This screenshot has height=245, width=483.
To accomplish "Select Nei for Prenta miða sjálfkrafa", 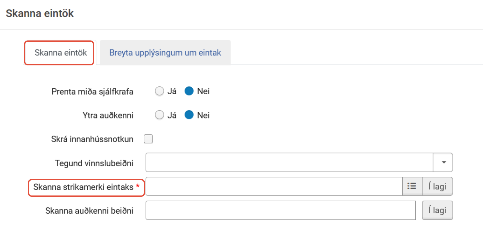I will coord(189,92).
